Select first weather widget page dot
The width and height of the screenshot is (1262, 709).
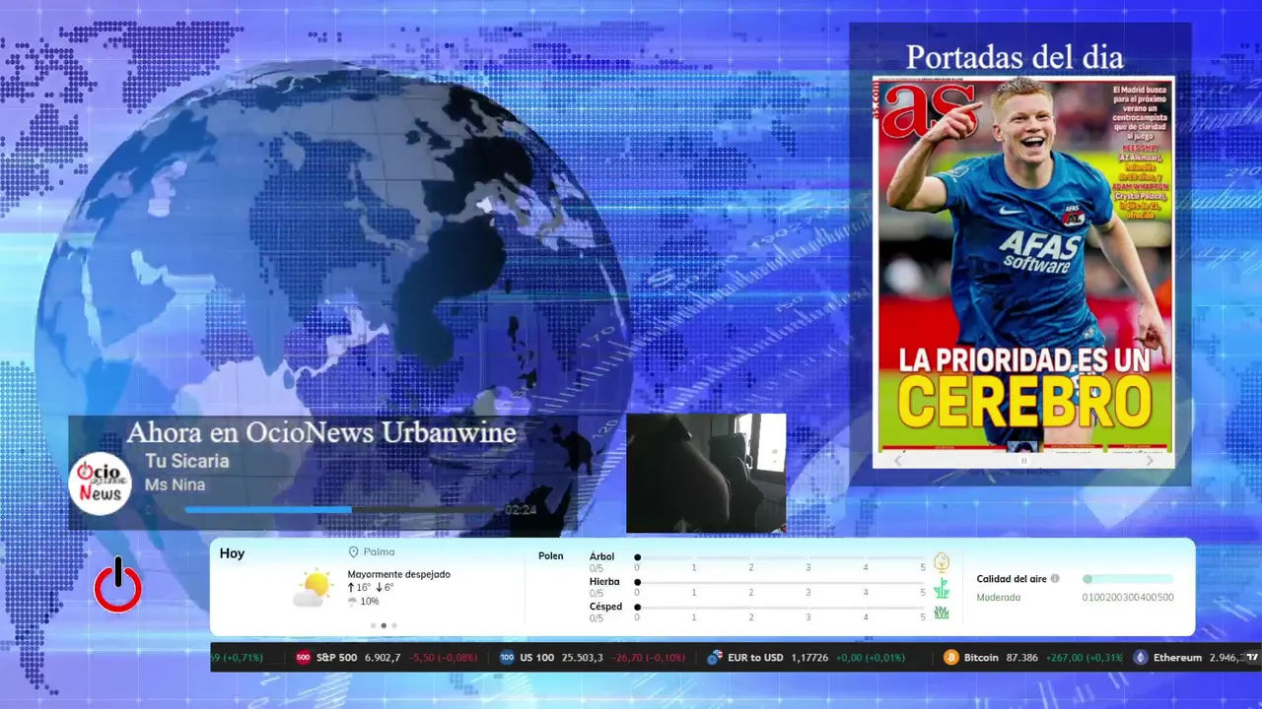click(x=373, y=625)
